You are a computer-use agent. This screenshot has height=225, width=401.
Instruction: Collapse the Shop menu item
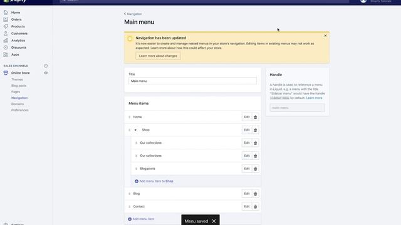click(135, 130)
